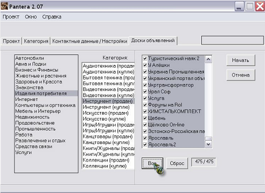The height and width of the screenshot is (193, 265).
Task: Select the Доски объявлений tab
Action: coord(153,40)
